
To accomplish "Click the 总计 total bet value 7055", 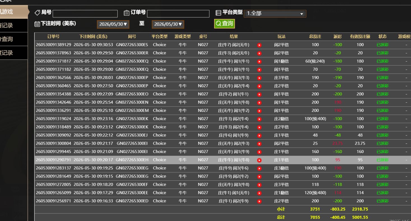I will [x=315, y=217].
